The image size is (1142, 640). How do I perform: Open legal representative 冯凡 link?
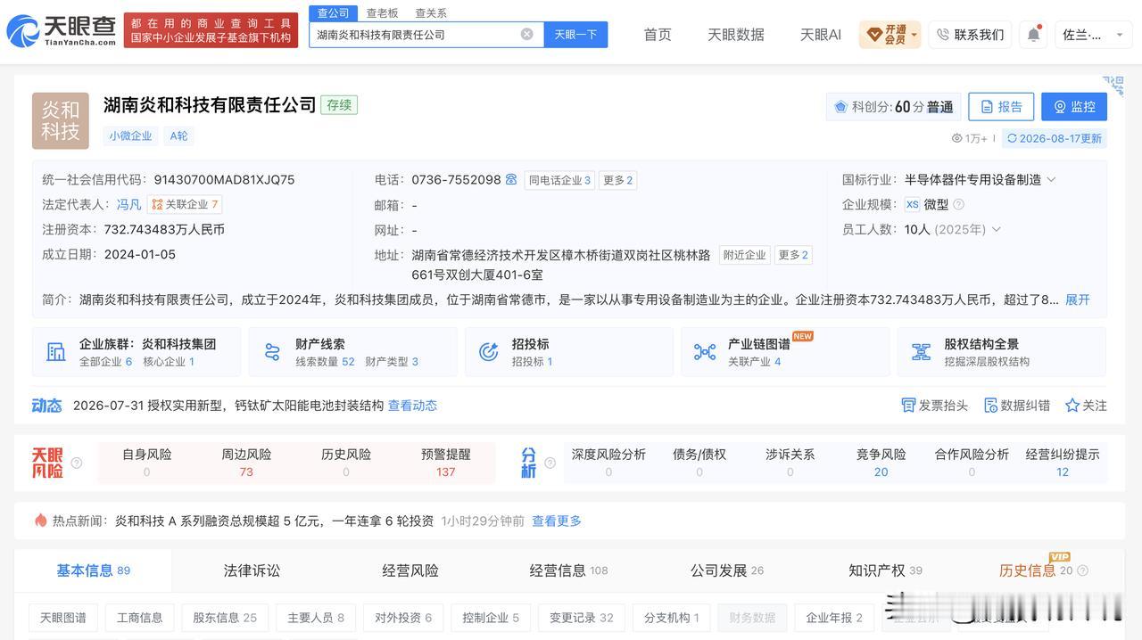(x=128, y=204)
